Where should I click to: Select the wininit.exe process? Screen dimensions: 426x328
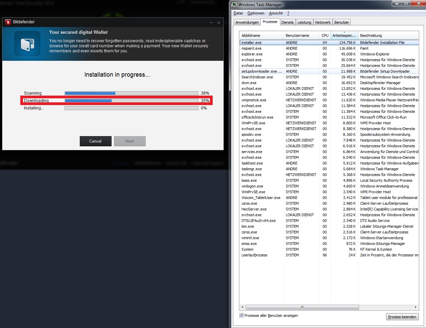coord(329,238)
